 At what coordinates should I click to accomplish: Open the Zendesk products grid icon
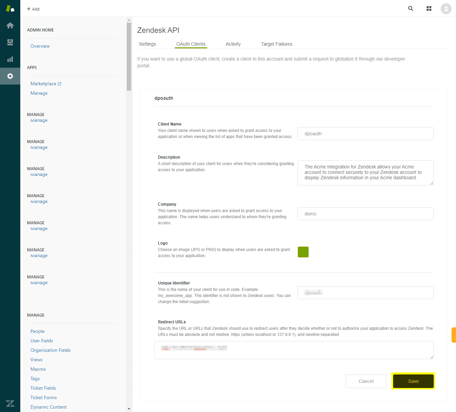[429, 8]
